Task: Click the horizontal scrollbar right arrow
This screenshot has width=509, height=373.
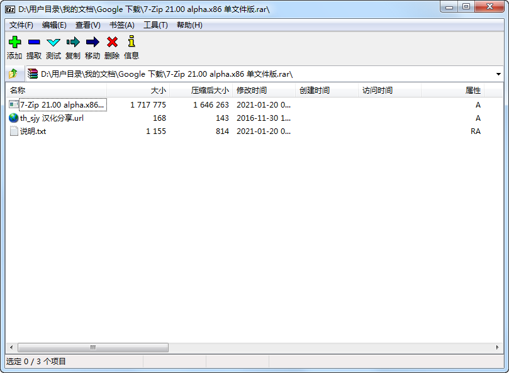Action: pyautogui.click(x=497, y=347)
